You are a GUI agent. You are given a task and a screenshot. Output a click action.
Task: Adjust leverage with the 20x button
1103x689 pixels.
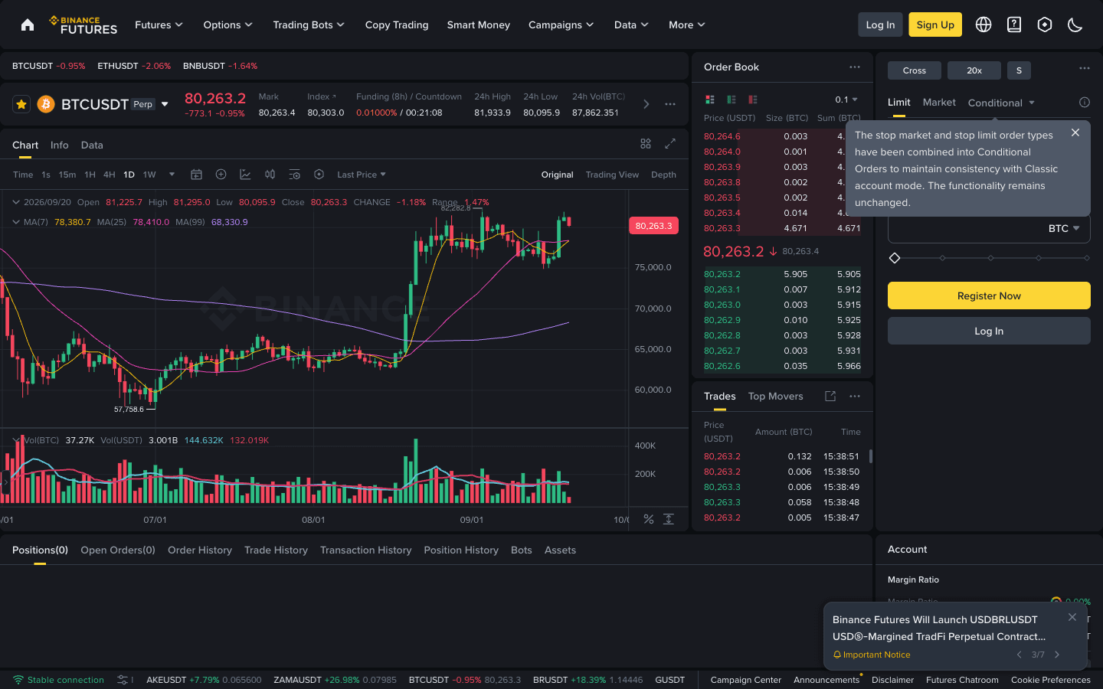pos(974,70)
